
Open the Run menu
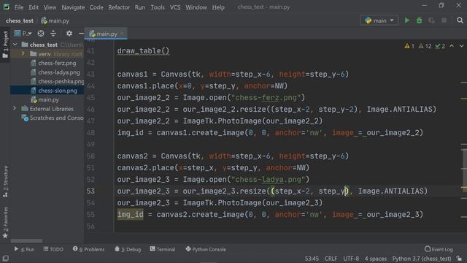[139, 7]
